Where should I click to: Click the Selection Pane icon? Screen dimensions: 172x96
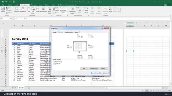coord(105,9)
